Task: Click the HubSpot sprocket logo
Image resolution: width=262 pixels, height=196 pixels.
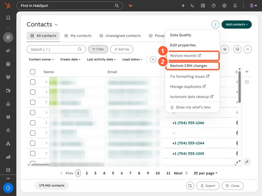Action: [8, 6]
